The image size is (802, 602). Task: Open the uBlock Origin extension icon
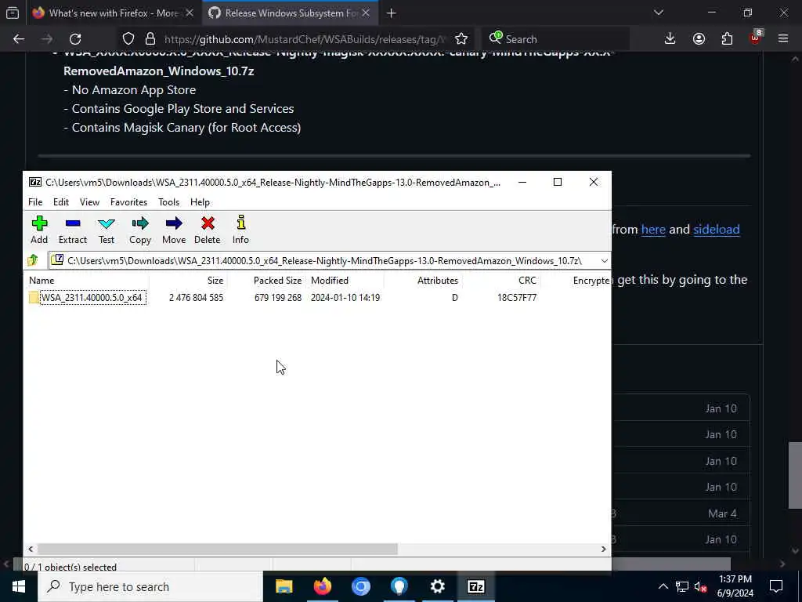[756, 38]
